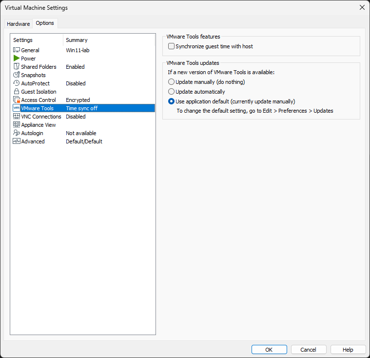Click the Appliance View icon
Image resolution: width=370 pixels, height=358 pixels.
(x=16, y=124)
